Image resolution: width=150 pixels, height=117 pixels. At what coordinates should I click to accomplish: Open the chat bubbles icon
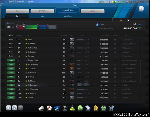[15, 108]
